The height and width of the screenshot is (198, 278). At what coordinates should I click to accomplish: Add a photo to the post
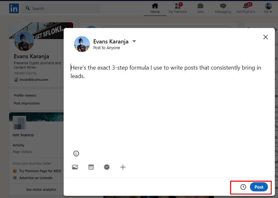pos(75,167)
